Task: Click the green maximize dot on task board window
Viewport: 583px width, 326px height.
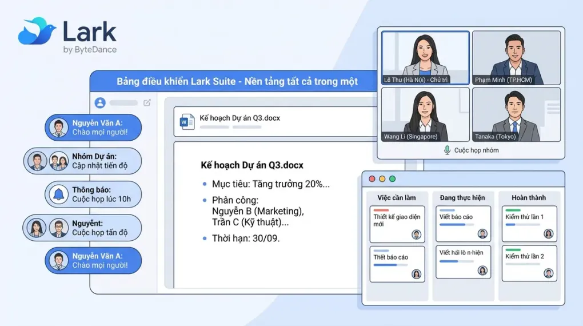Action: click(392, 178)
